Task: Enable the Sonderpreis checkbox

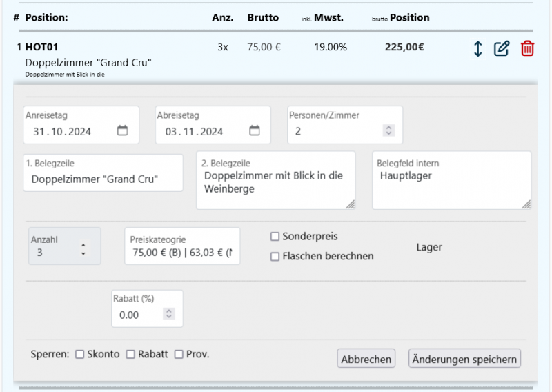Action: coord(275,237)
